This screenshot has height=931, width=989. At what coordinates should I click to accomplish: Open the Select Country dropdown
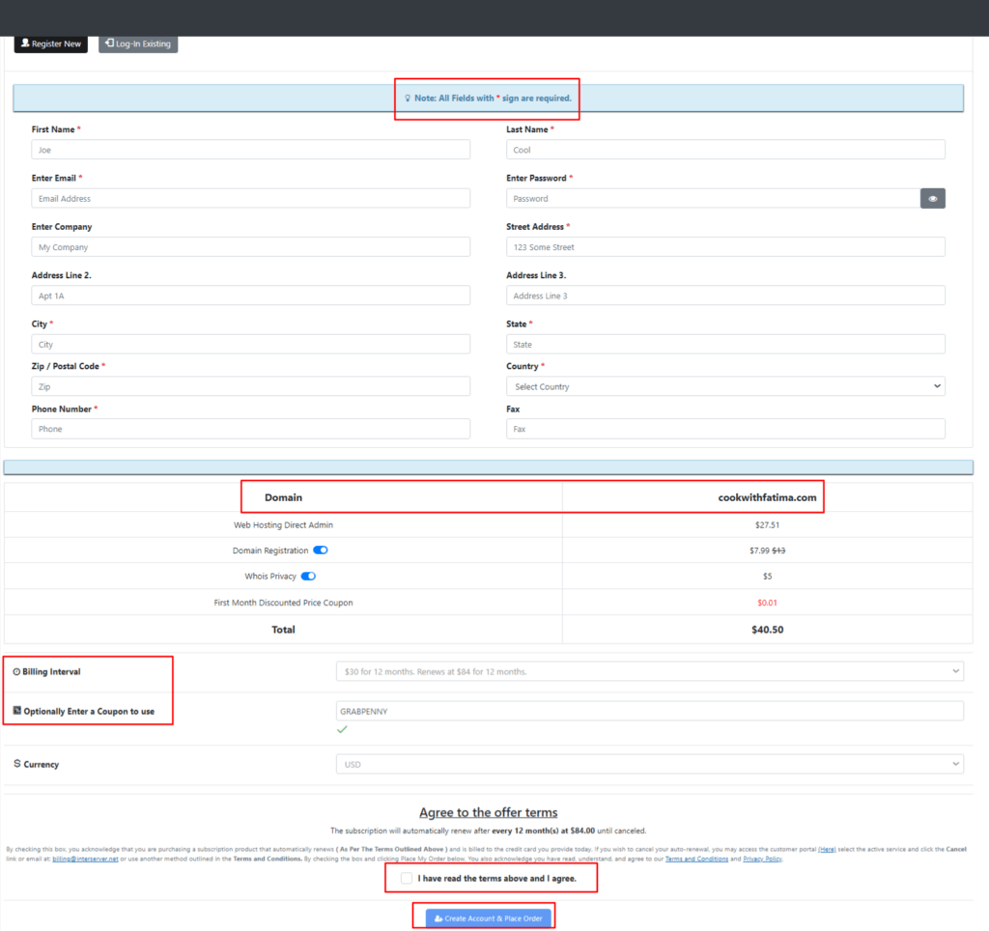pos(725,385)
